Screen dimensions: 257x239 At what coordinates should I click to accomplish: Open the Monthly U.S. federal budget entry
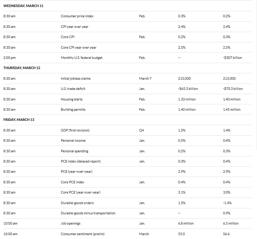[x=82, y=57]
